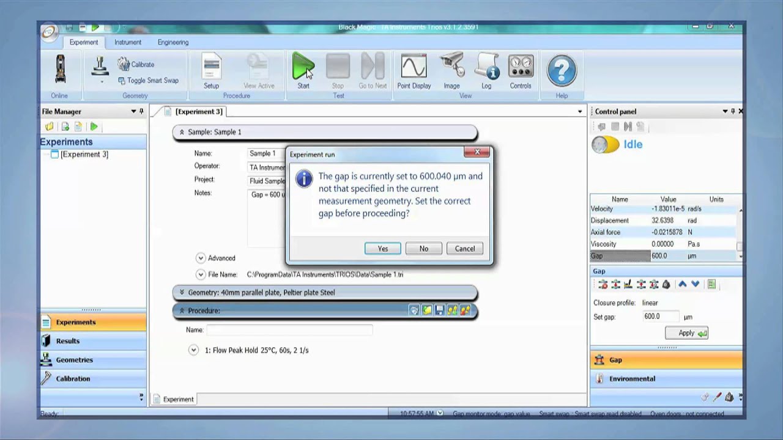Select [Experiment 3] in Experiments tree
Image resolution: width=783 pixels, height=440 pixels.
tap(84, 155)
